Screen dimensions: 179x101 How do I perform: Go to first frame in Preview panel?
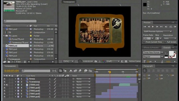coord(145,27)
